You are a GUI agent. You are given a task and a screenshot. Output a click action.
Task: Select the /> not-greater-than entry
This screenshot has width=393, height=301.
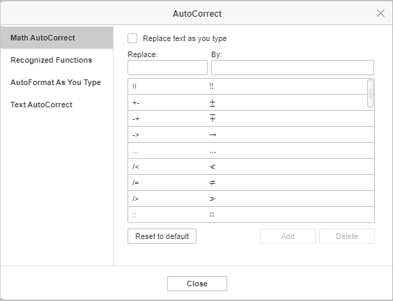pyautogui.click(x=251, y=199)
